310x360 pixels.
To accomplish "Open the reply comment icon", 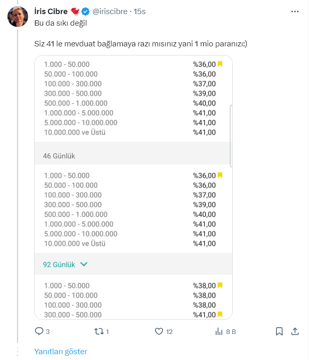I will pyautogui.click(x=39, y=331).
